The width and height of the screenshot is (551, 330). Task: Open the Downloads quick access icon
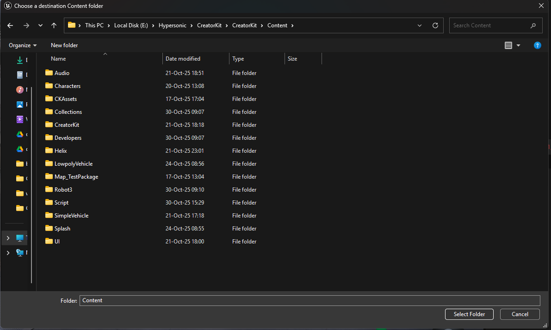coord(20,60)
